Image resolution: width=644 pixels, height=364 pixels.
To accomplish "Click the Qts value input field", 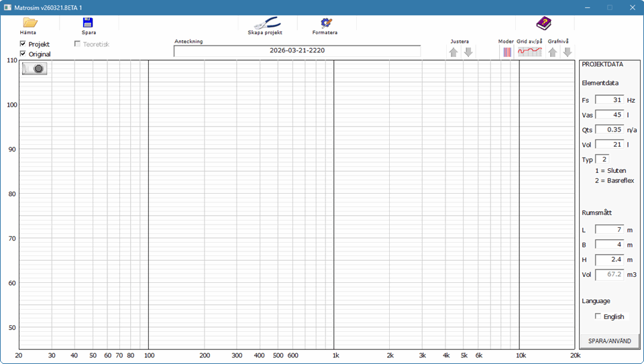I will [609, 129].
